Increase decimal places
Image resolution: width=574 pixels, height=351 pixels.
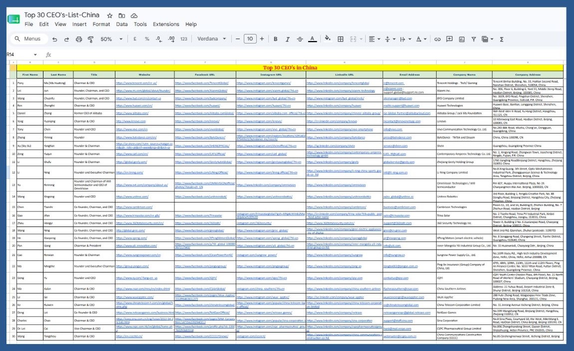[171, 39]
